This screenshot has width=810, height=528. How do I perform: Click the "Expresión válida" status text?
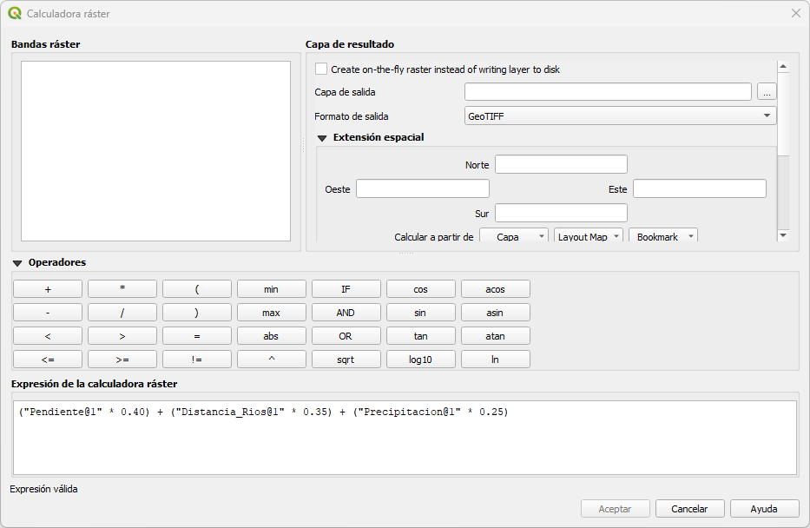click(x=44, y=489)
